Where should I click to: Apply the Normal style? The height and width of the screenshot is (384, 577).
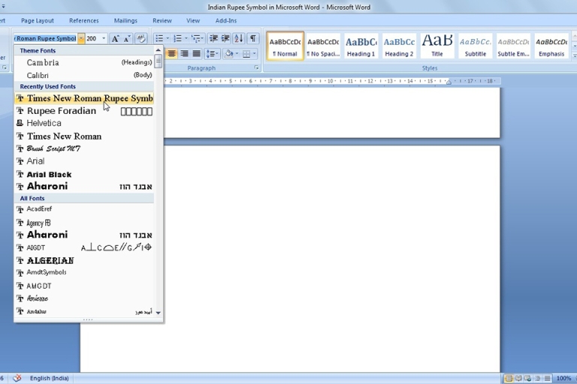(x=285, y=46)
